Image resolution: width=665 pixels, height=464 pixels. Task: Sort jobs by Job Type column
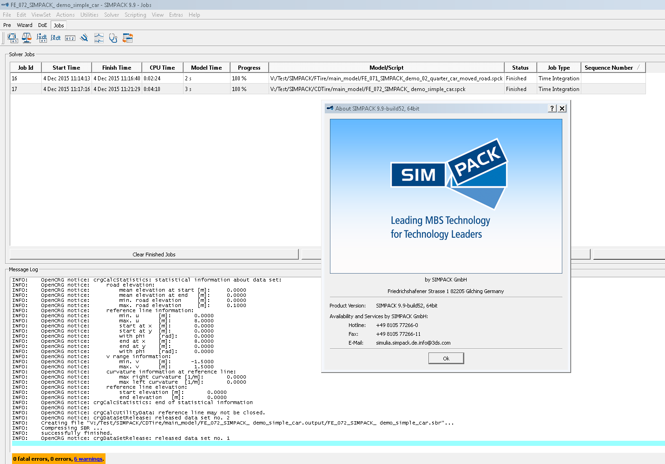coord(559,67)
